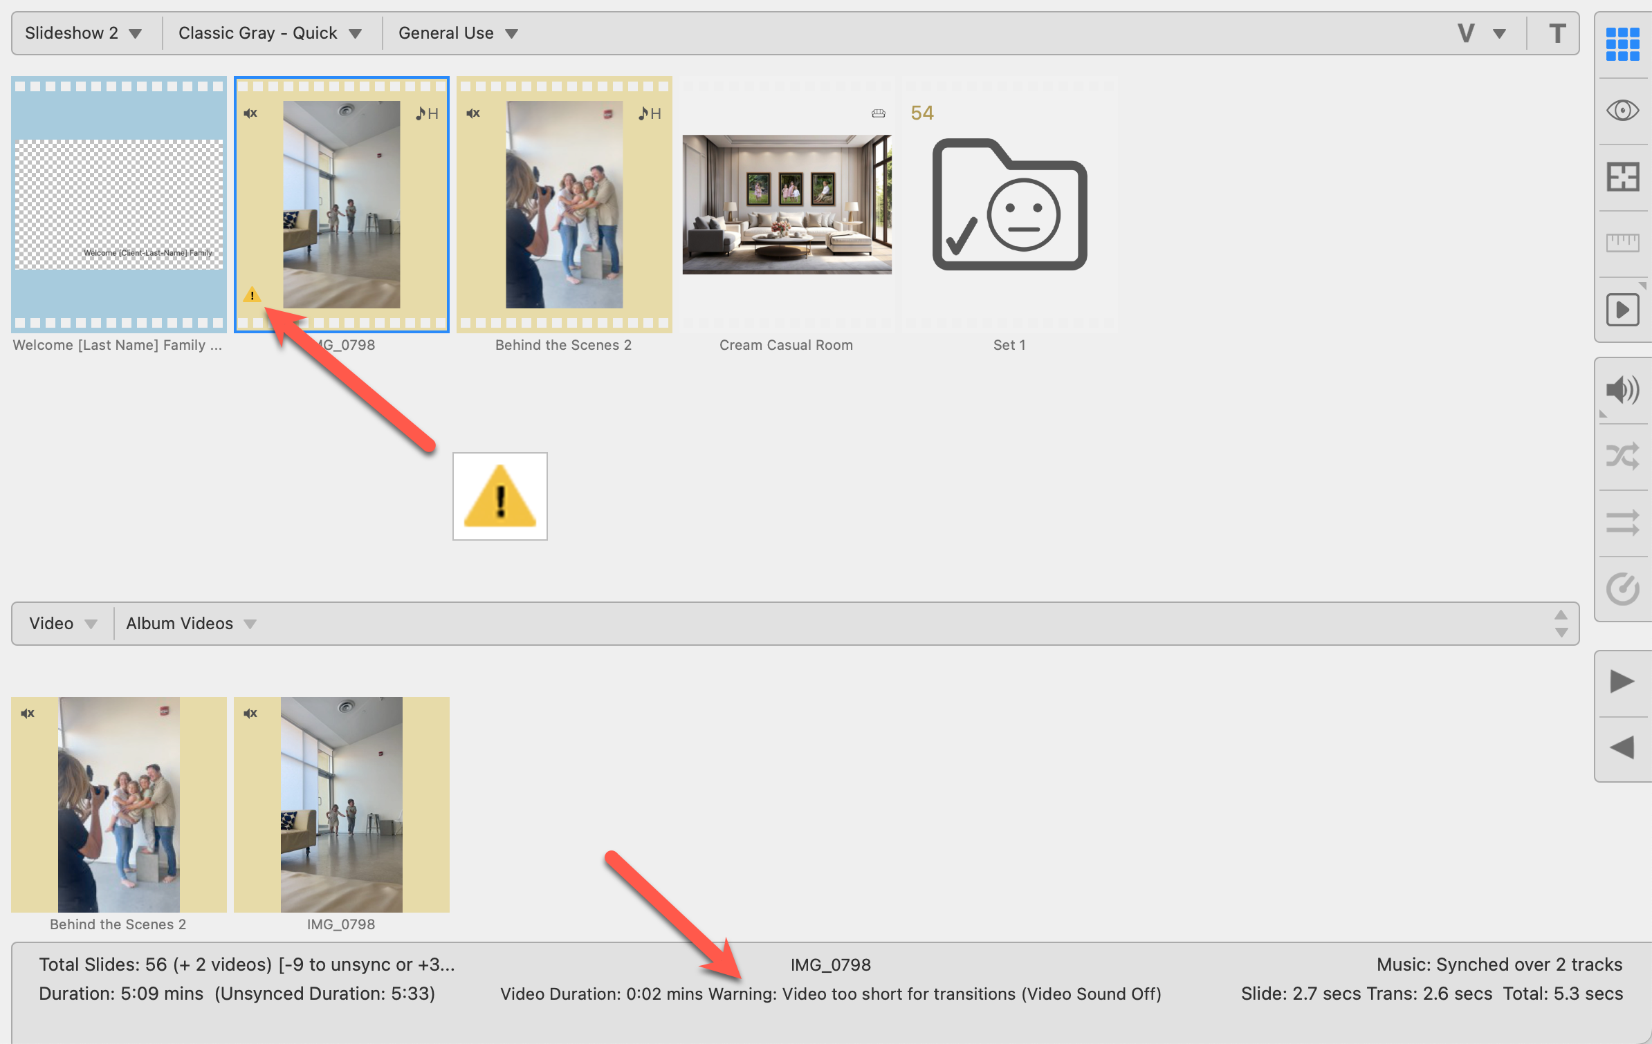Click the Set 1 folder slide
The height and width of the screenshot is (1044, 1652).
pos(1009,205)
